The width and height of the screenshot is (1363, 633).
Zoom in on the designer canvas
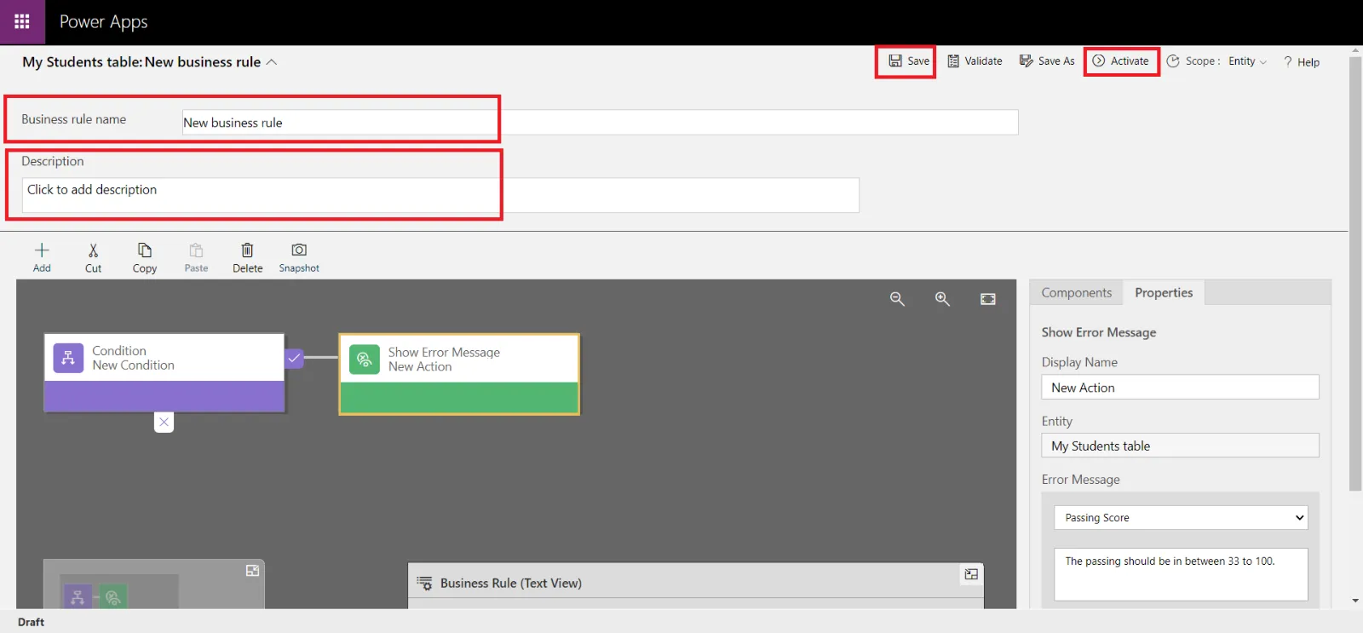pyautogui.click(x=942, y=299)
